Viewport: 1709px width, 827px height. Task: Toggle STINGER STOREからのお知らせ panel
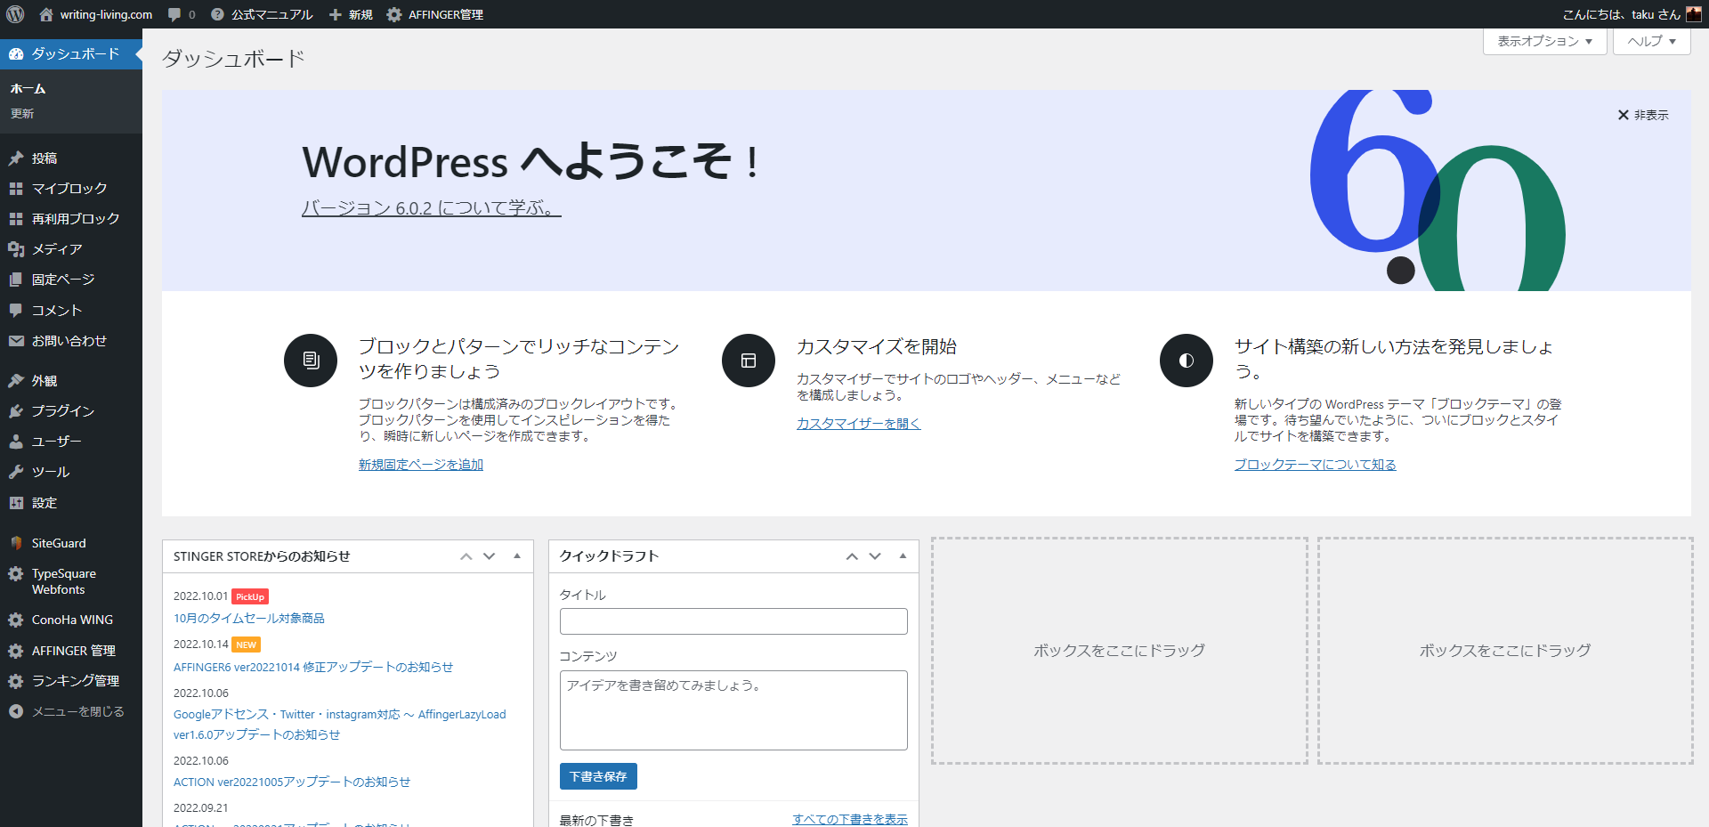516,556
